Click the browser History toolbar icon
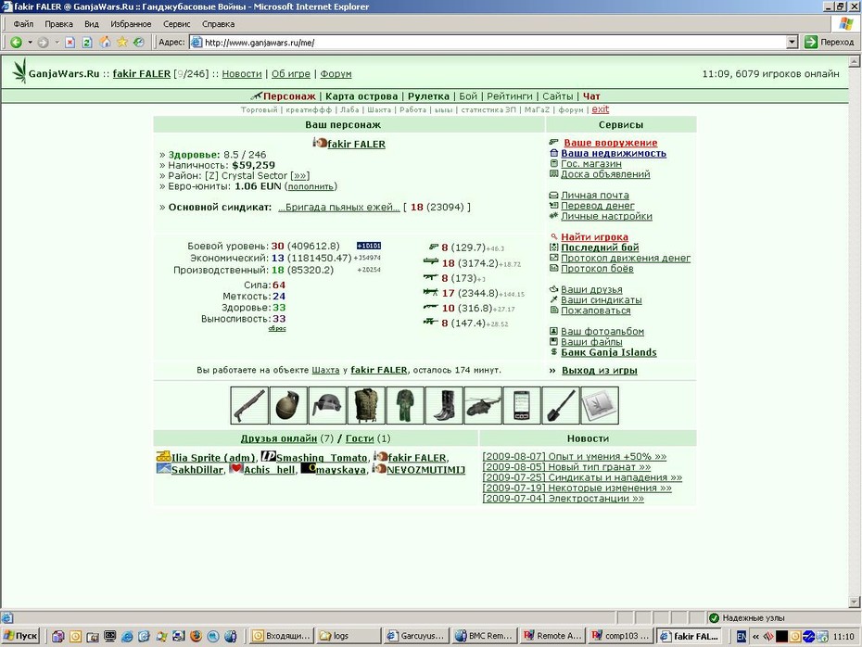 pos(139,43)
